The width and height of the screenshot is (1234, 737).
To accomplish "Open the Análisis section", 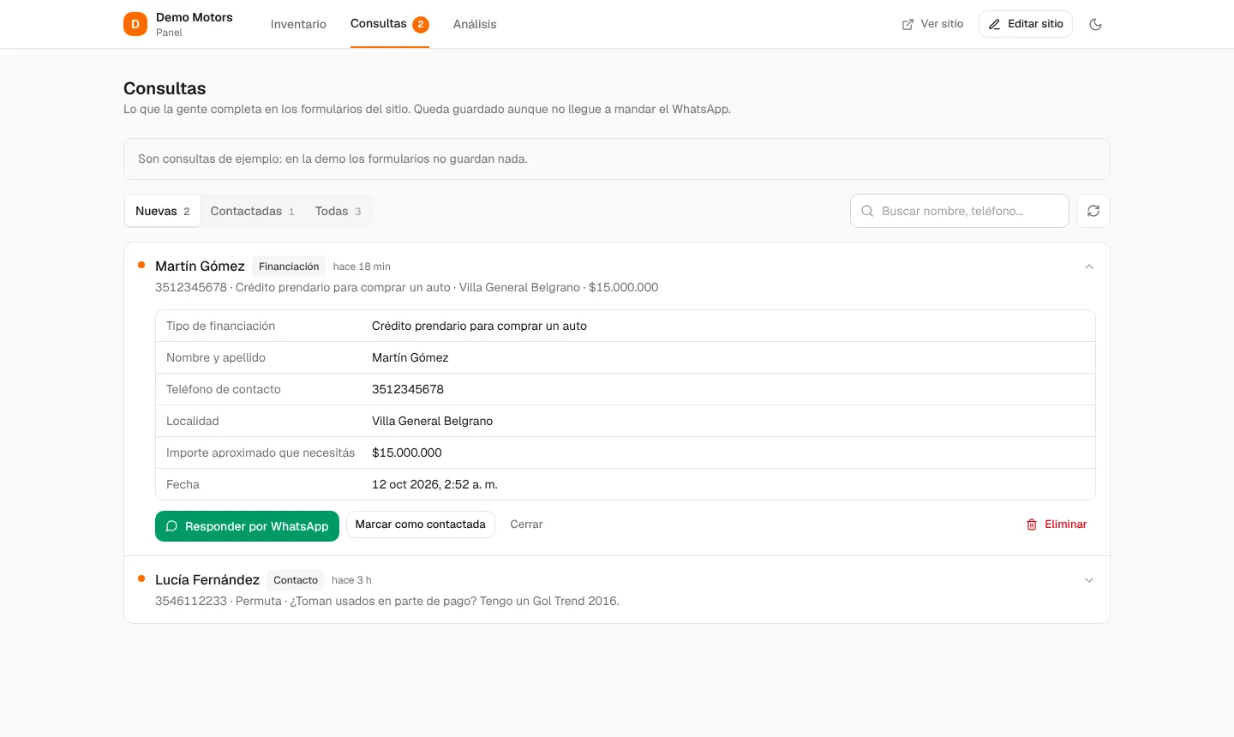I will 475,24.
